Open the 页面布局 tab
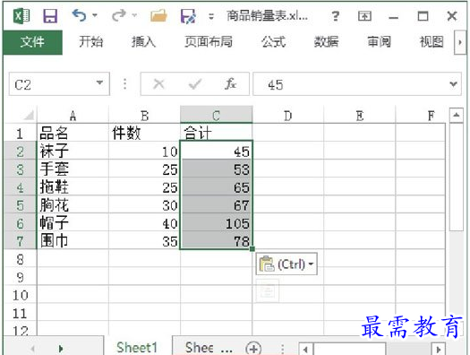 click(x=209, y=42)
